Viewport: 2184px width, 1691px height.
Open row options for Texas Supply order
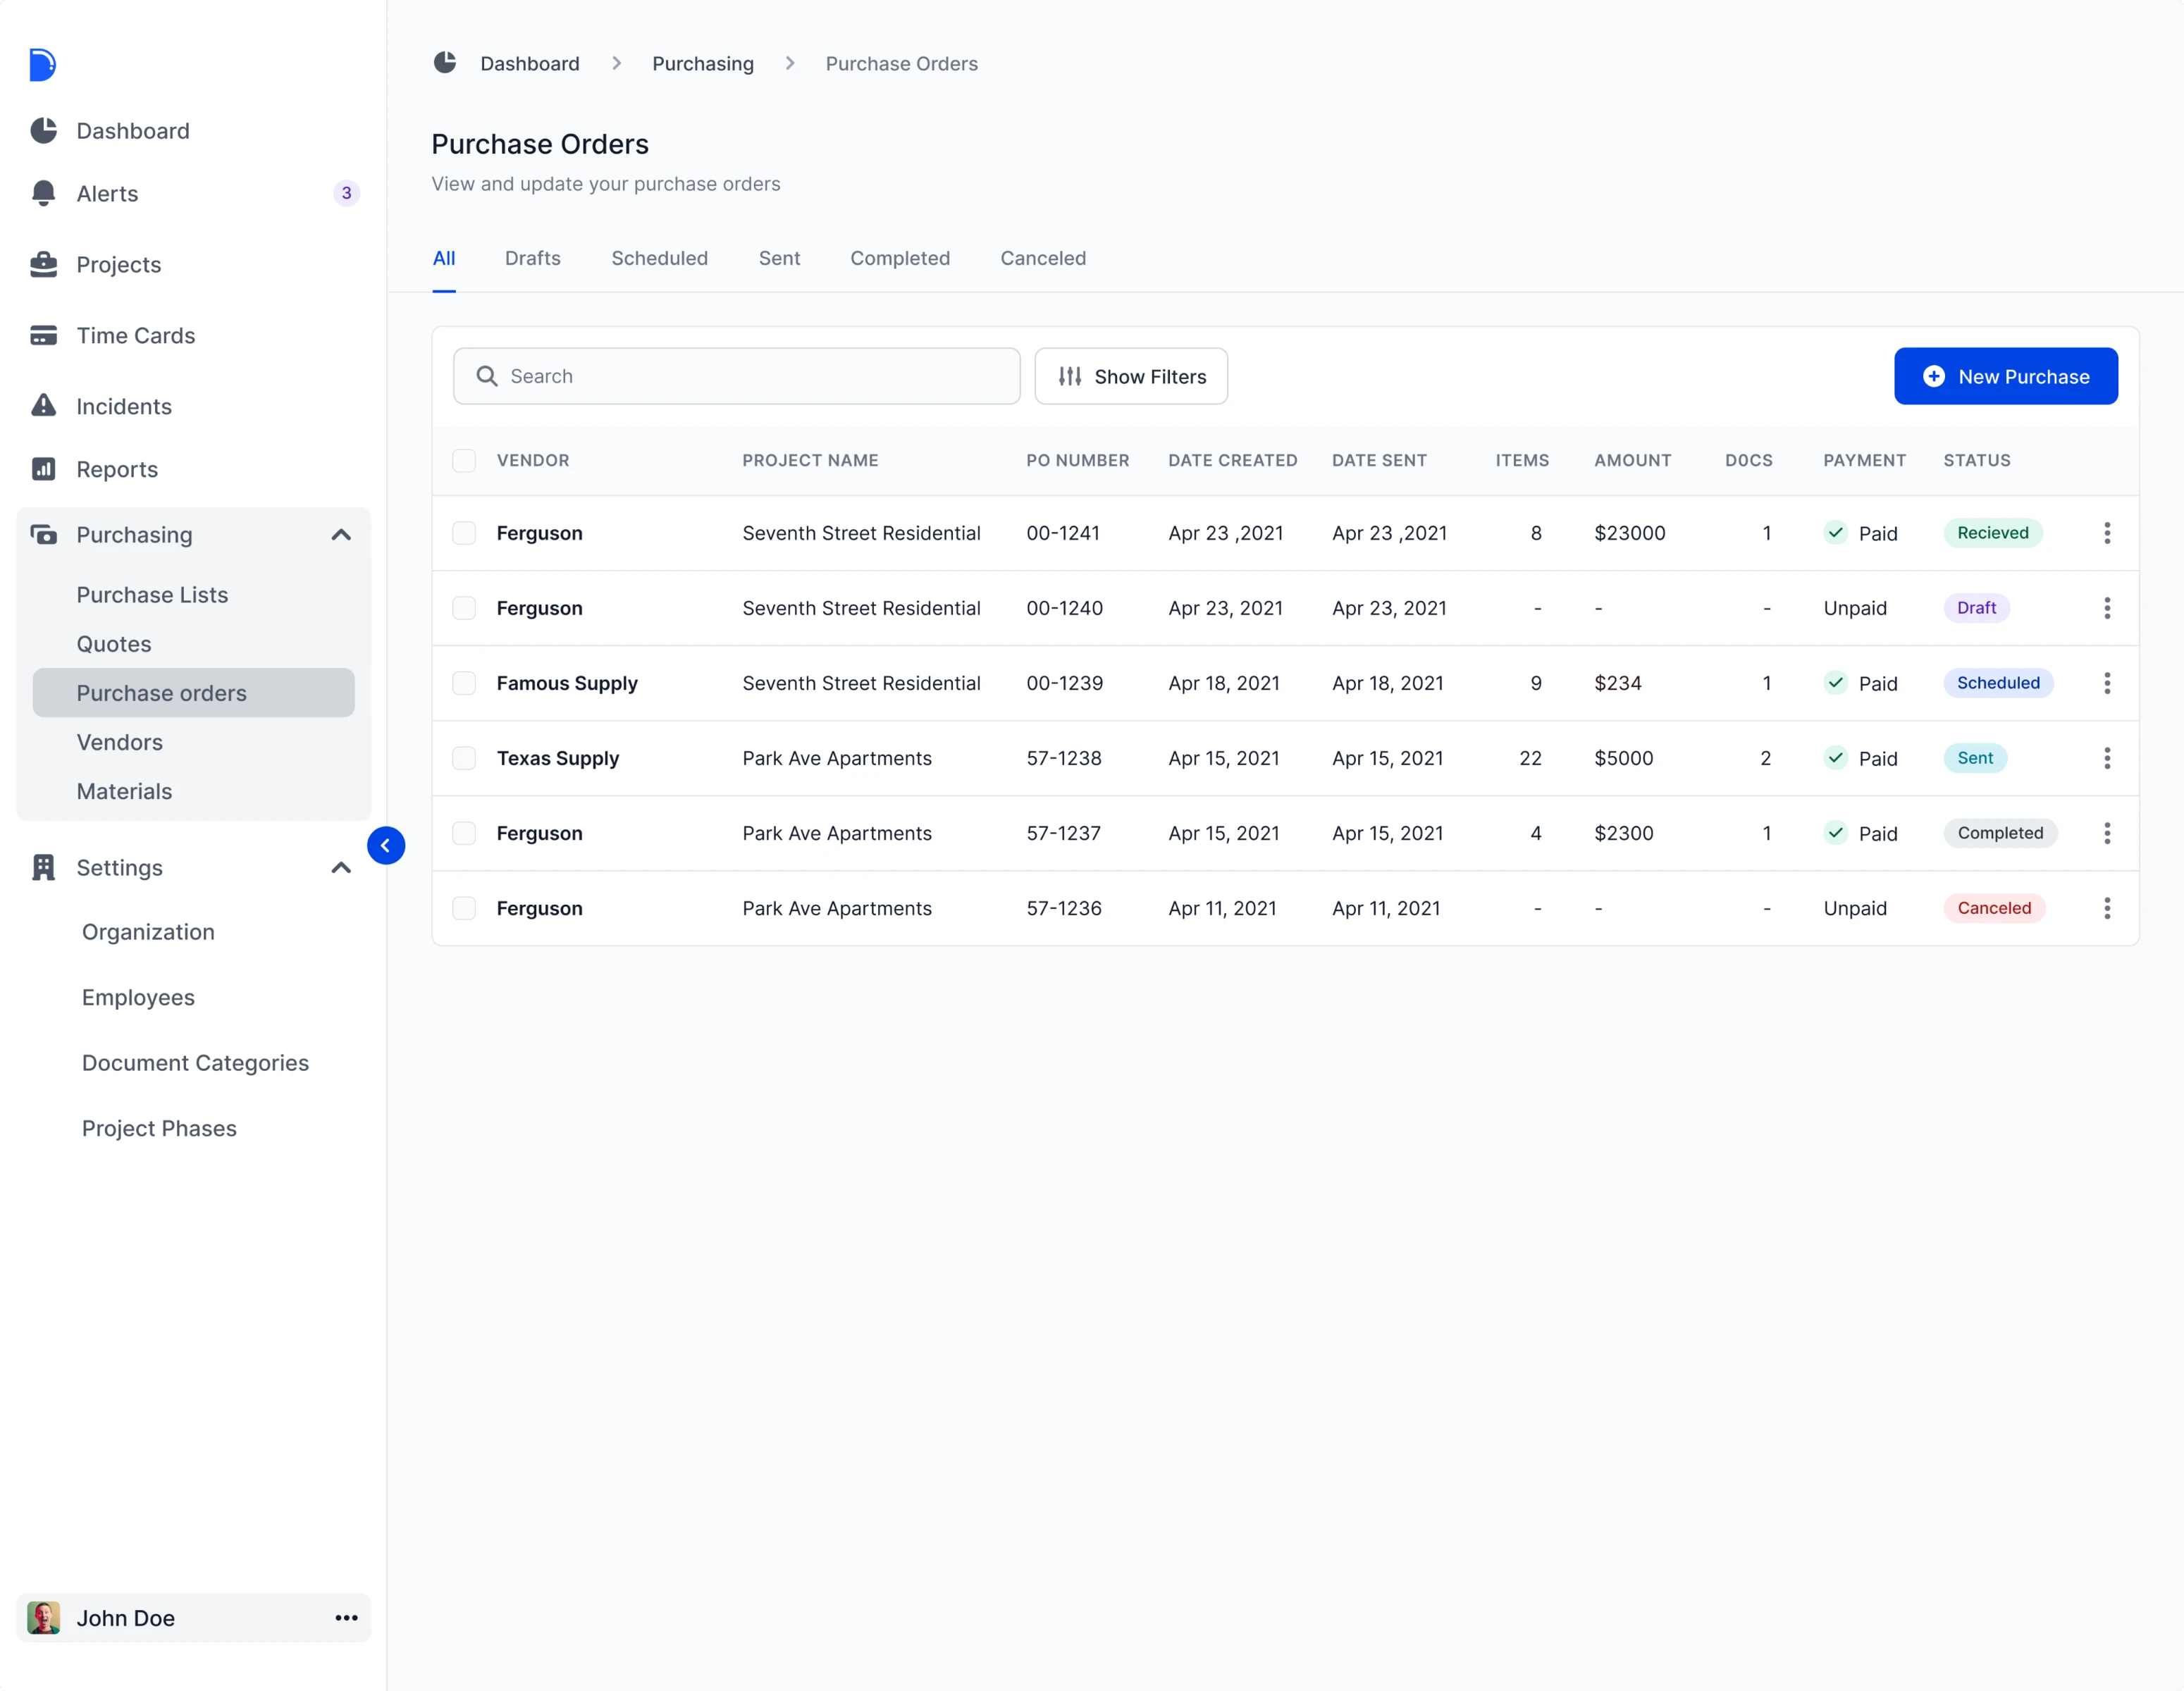(2106, 758)
